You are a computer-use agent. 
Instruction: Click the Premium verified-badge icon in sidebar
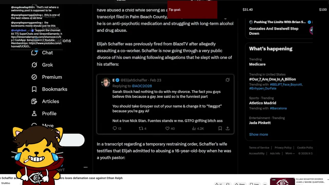pos(34,77)
